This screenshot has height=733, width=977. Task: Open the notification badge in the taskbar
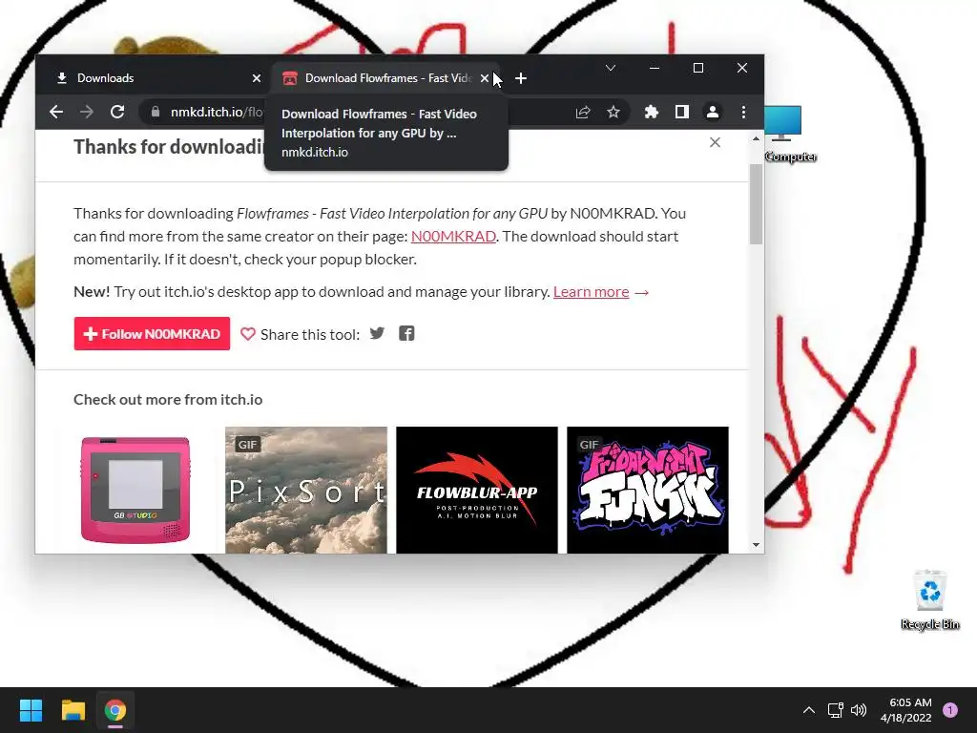950,710
